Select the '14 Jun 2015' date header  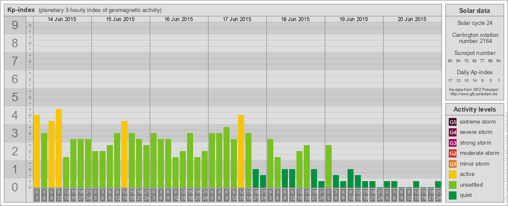coord(62,19)
